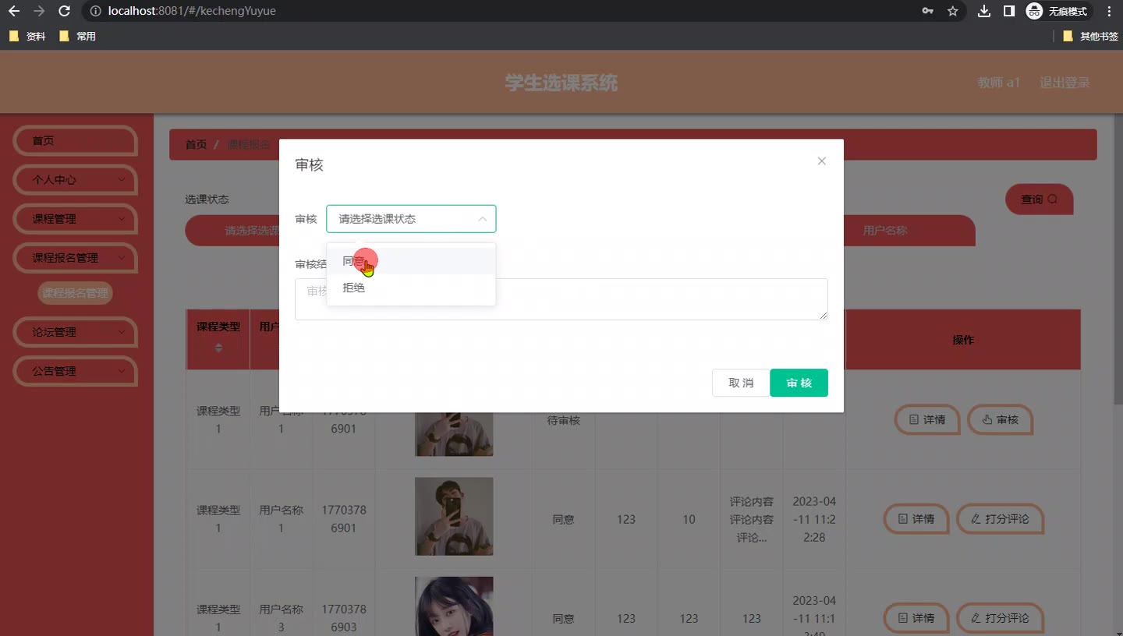Open the 资料 bookmark folder

27,36
